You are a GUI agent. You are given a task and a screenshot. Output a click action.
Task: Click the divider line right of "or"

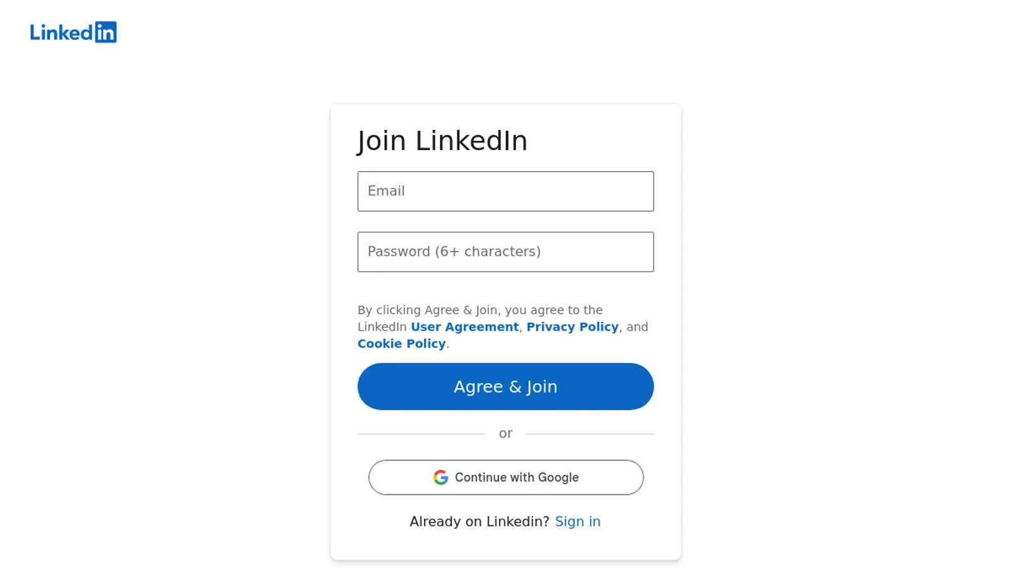[590, 434]
